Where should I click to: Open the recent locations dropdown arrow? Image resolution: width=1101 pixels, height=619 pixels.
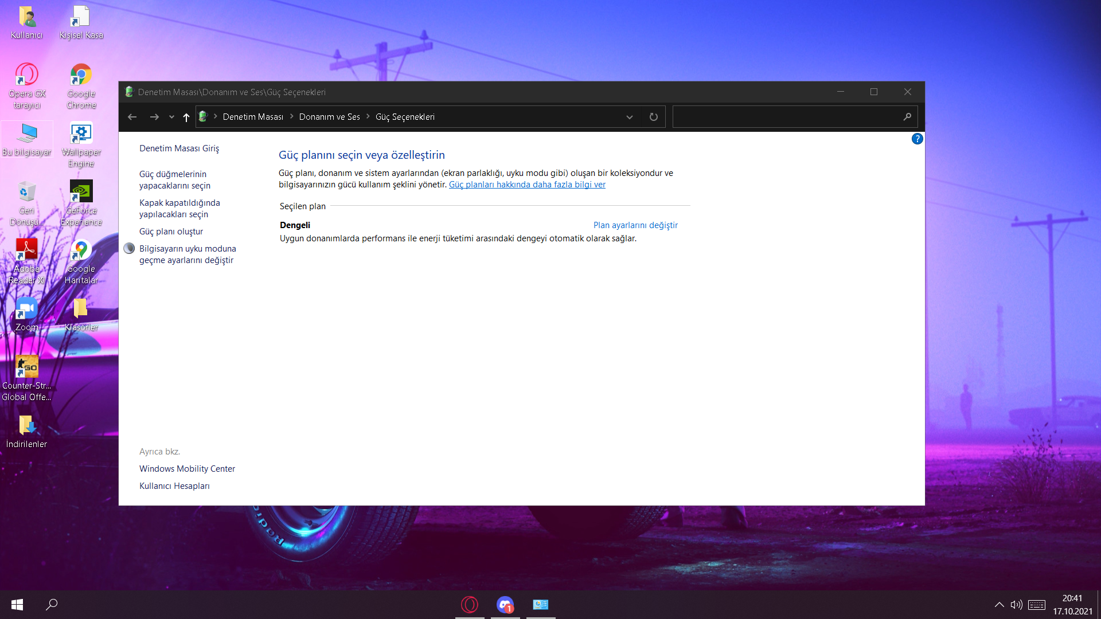point(171,117)
